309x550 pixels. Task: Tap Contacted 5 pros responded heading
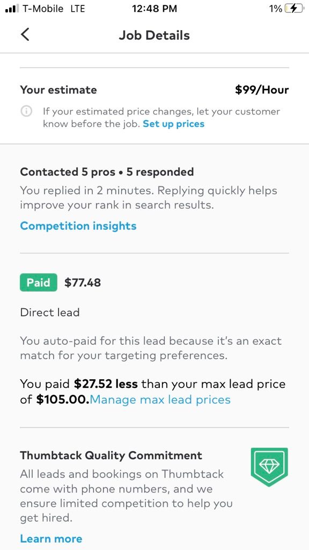pyautogui.click(x=107, y=172)
